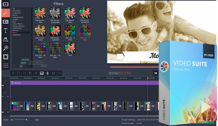Click the Project length 01:00 text
This screenshot has height=126, width=218.
point(131,123)
